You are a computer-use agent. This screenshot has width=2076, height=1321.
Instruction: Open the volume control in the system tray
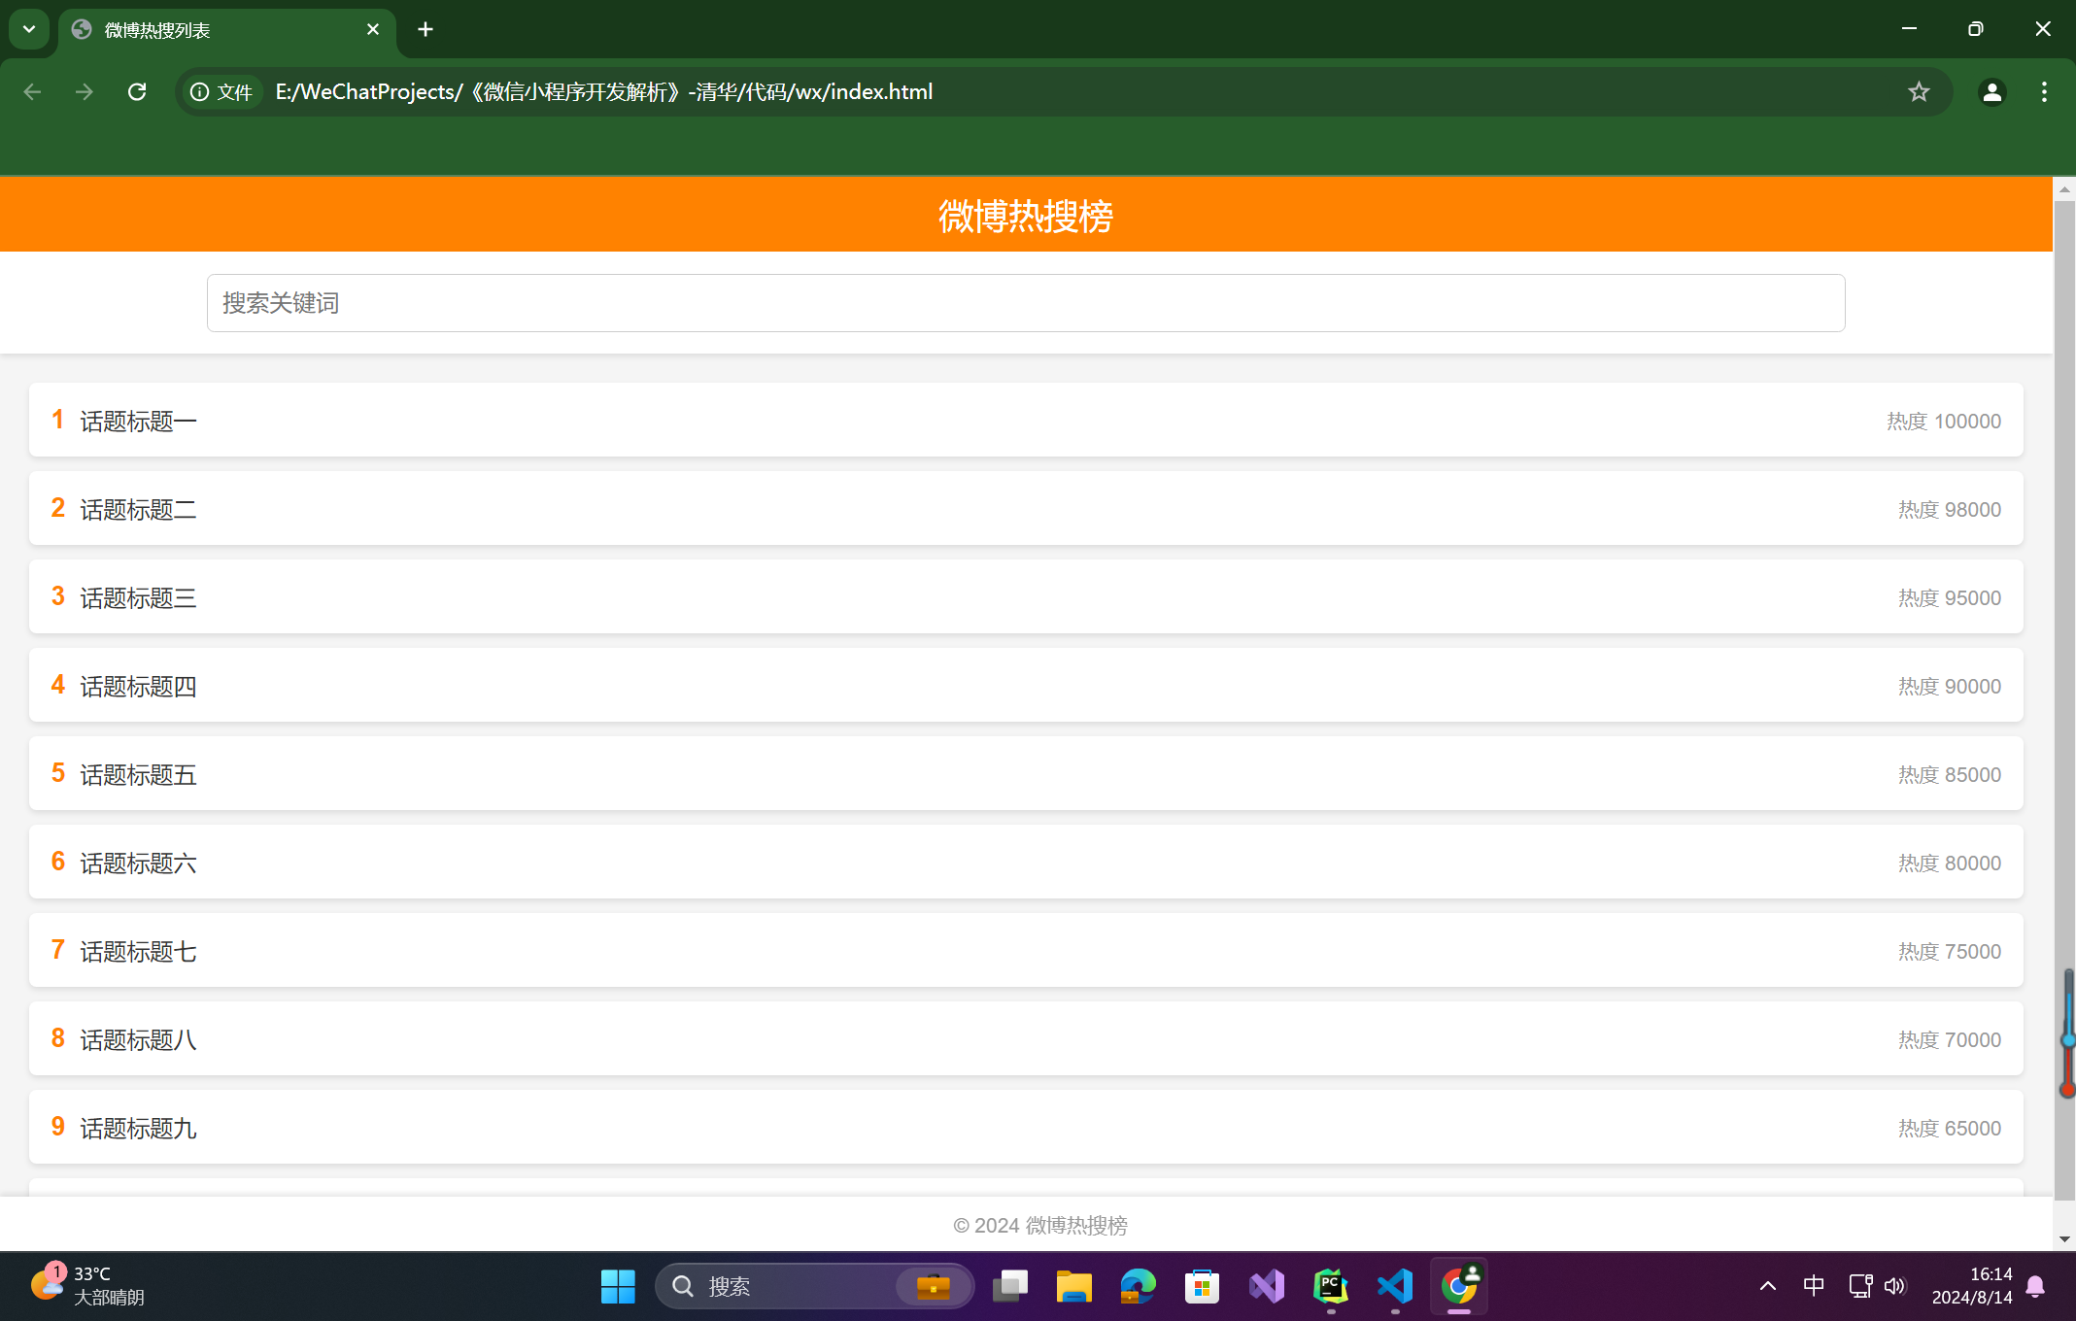click(1894, 1286)
